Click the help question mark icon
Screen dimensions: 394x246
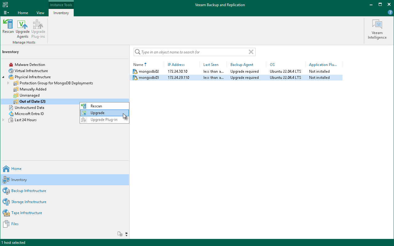tap(390, 13)
